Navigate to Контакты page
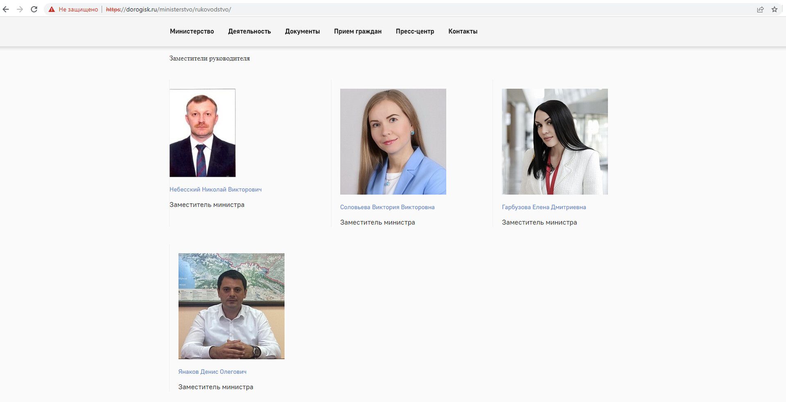Screen dimensions: 786x402 pyautogui.click(x=463, y=31)
